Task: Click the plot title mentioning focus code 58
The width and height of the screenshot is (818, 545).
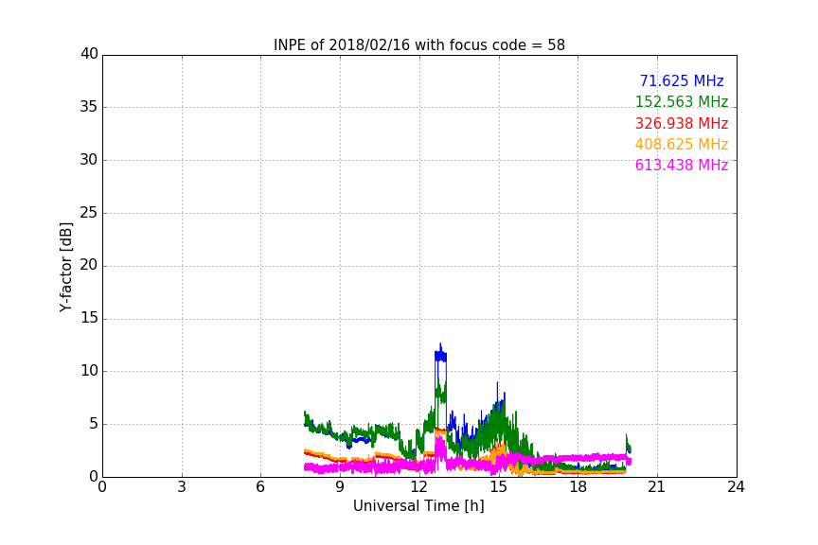Action: pyautogui.click(x=418, y=44)
